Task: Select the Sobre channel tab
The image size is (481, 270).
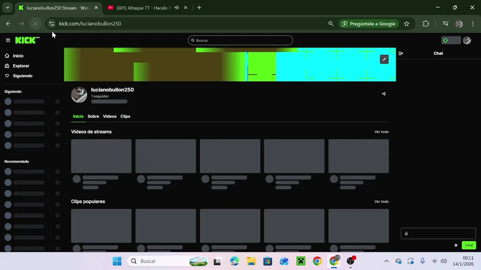Action: [x=93, y=116]
